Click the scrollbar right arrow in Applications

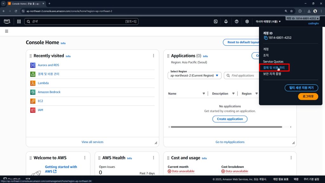(291, 127)
